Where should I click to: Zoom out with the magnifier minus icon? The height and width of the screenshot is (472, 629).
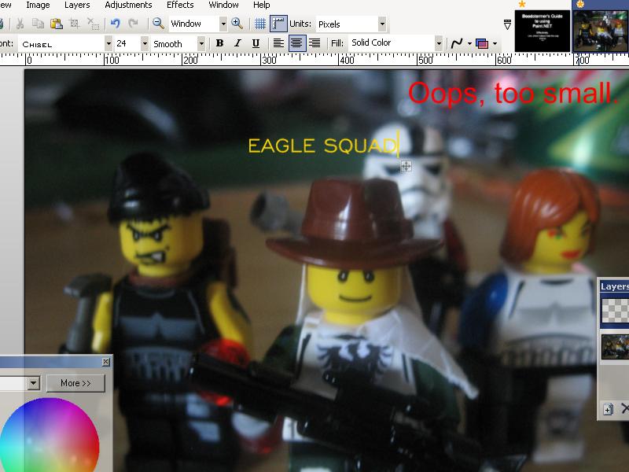point(158,24)
